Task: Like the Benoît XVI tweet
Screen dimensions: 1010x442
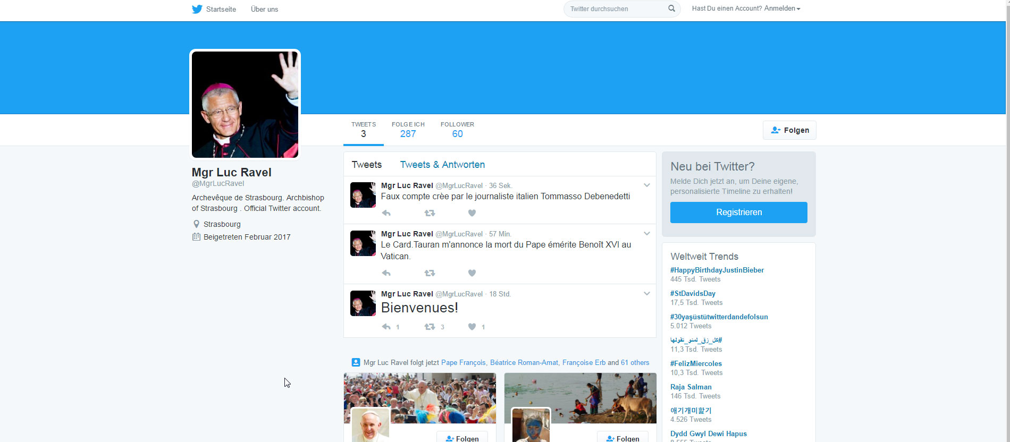Action: (472, 273)
